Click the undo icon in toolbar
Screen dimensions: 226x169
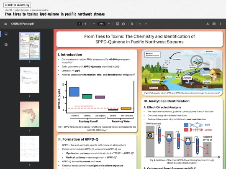click(x=140, y=24)
